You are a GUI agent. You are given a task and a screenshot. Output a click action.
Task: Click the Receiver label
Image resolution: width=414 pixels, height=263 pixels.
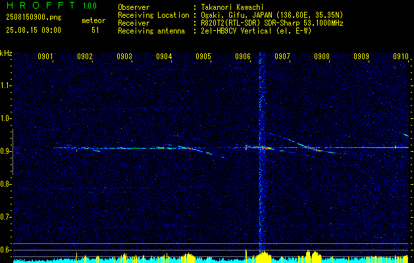click(x=134, y=23)
